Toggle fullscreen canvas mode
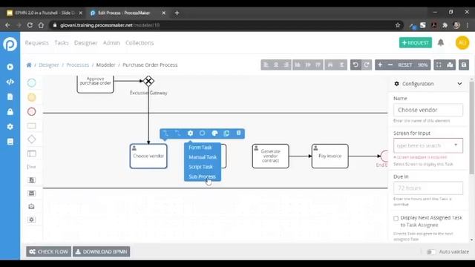The width and height of the screenshot is (475, 267). click(x=439, y=65)
